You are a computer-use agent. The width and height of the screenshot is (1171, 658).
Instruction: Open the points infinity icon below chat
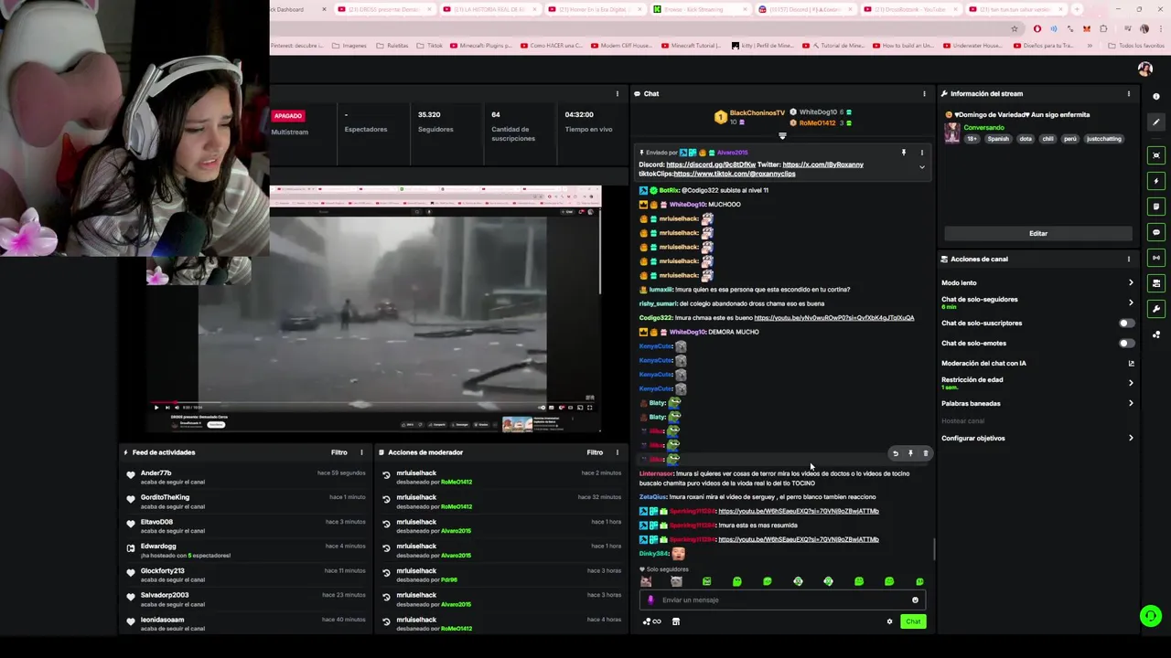[x=651, y=621]
